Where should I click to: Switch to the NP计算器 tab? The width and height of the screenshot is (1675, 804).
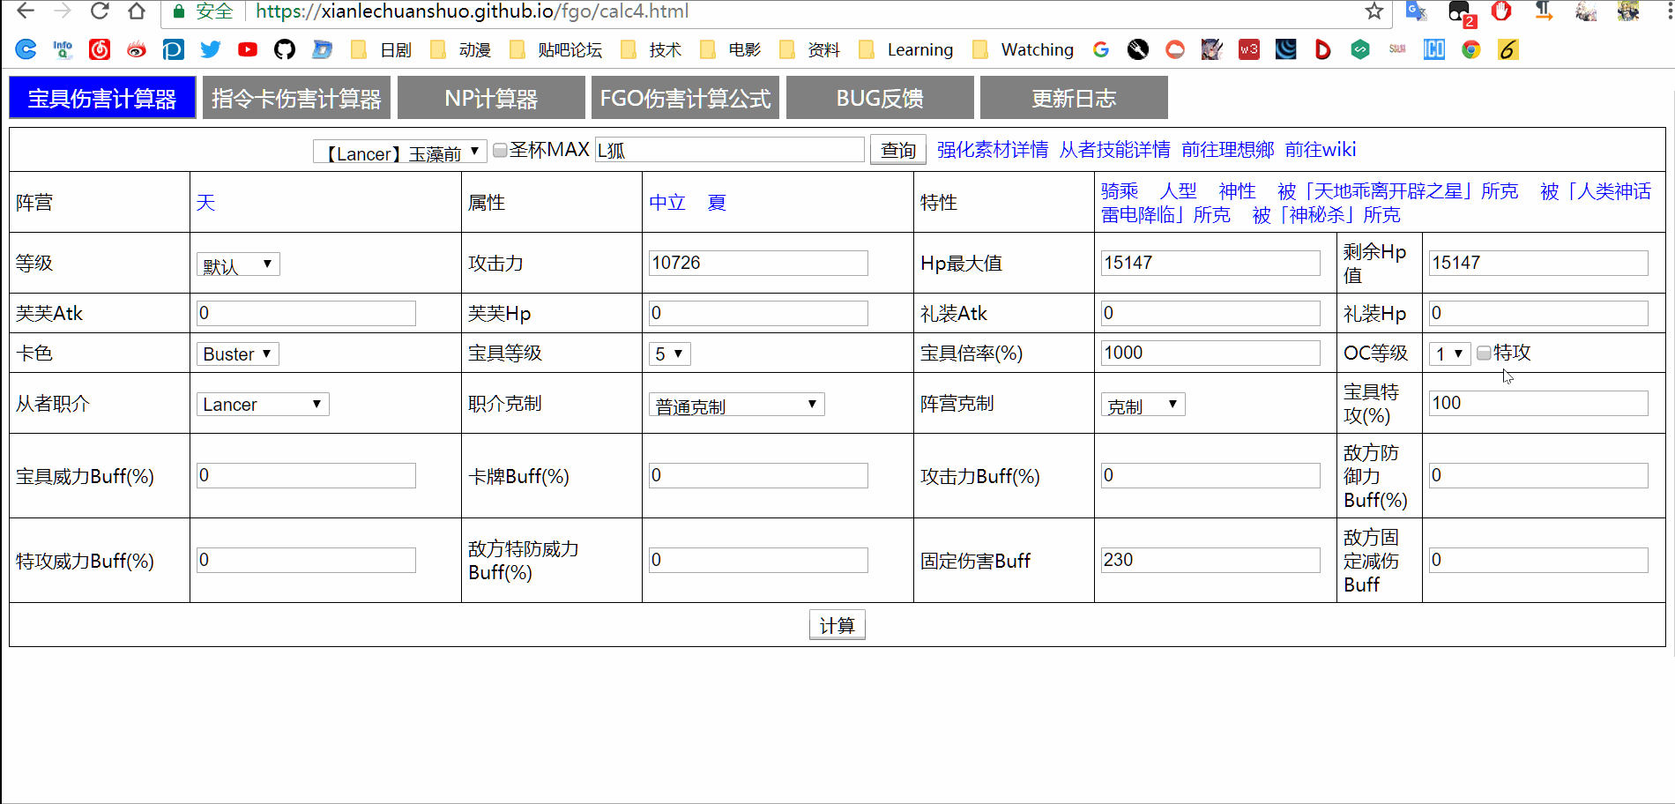click(490, 97)
